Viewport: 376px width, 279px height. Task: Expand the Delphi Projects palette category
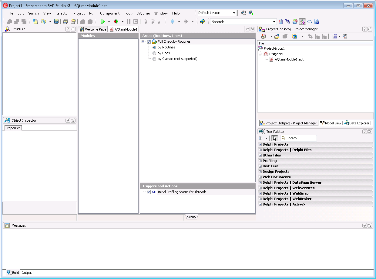click(260, 145)
